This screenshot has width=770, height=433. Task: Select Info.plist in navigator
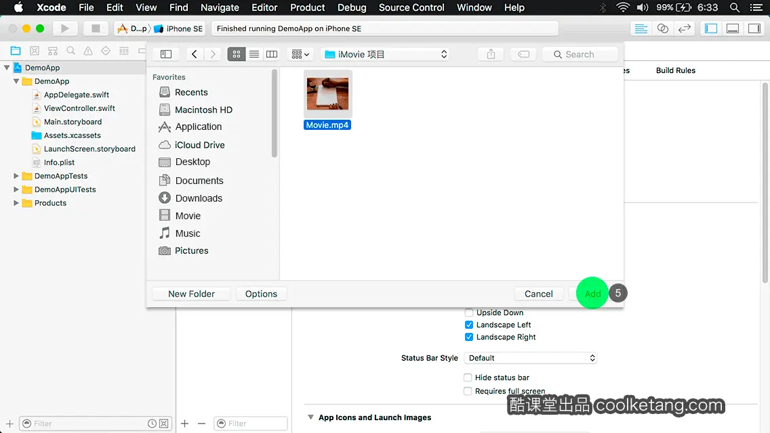(x=59, y=162)
